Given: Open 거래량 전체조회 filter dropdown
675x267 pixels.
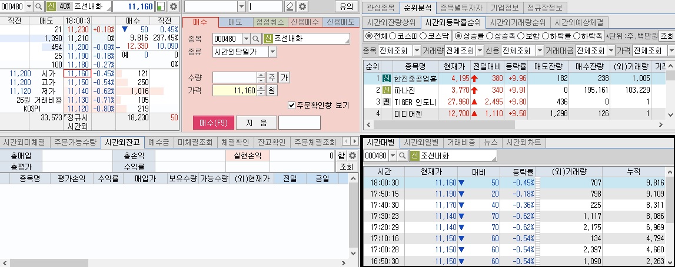Looking at the screenshot, I should pos(480,50).
